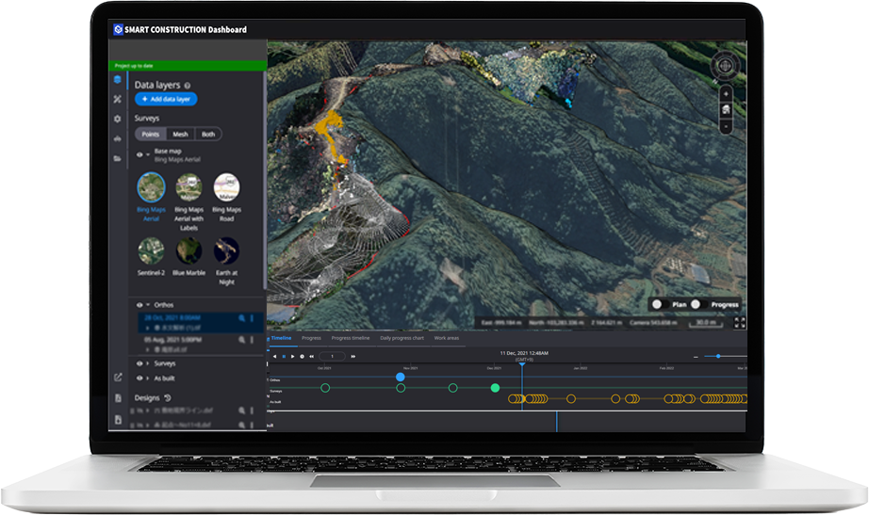Open the files folder sidebar icon
The image size is (869, 515).
117,158
